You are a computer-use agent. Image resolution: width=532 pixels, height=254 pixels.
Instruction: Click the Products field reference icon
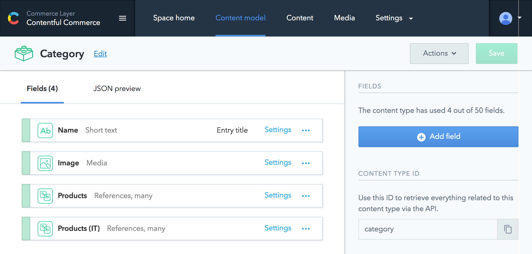(45, 196)
